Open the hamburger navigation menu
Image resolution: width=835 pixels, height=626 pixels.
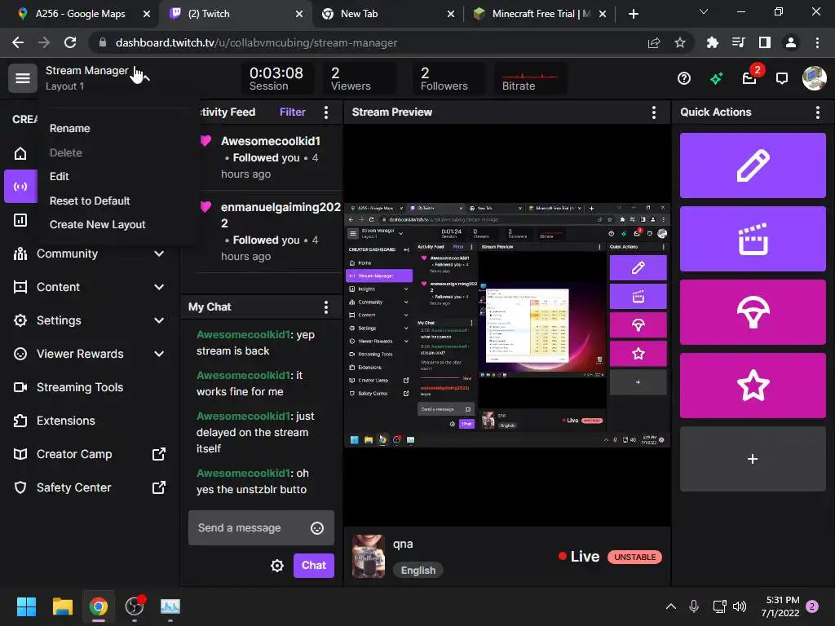point(22,78)
